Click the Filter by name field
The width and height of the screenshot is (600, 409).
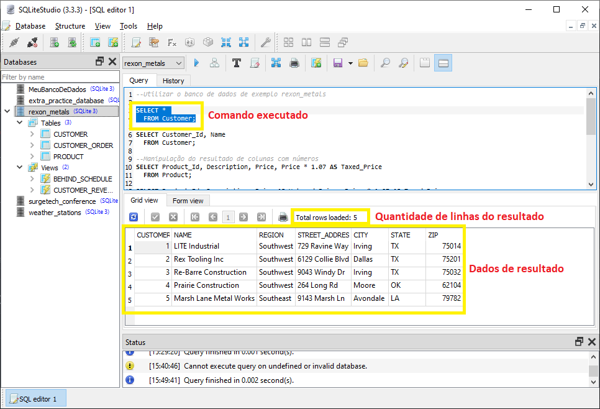pyautogui.click(x=60, y=77)
